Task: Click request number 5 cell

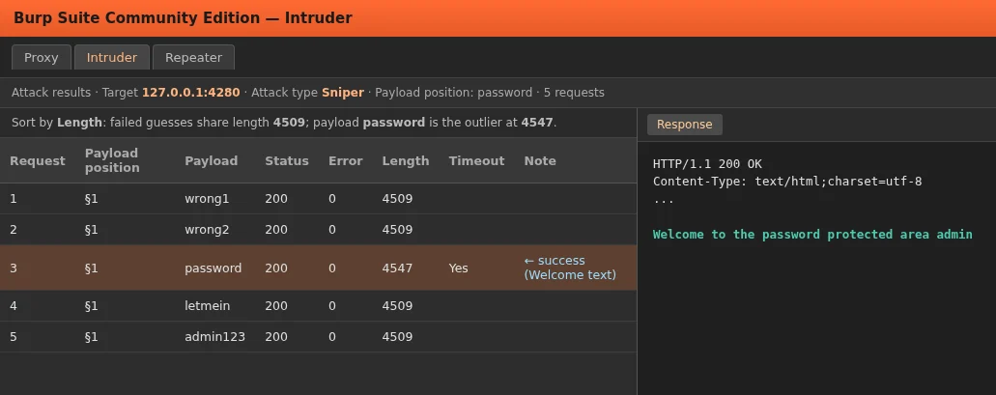Action: [x=13, y=337]
